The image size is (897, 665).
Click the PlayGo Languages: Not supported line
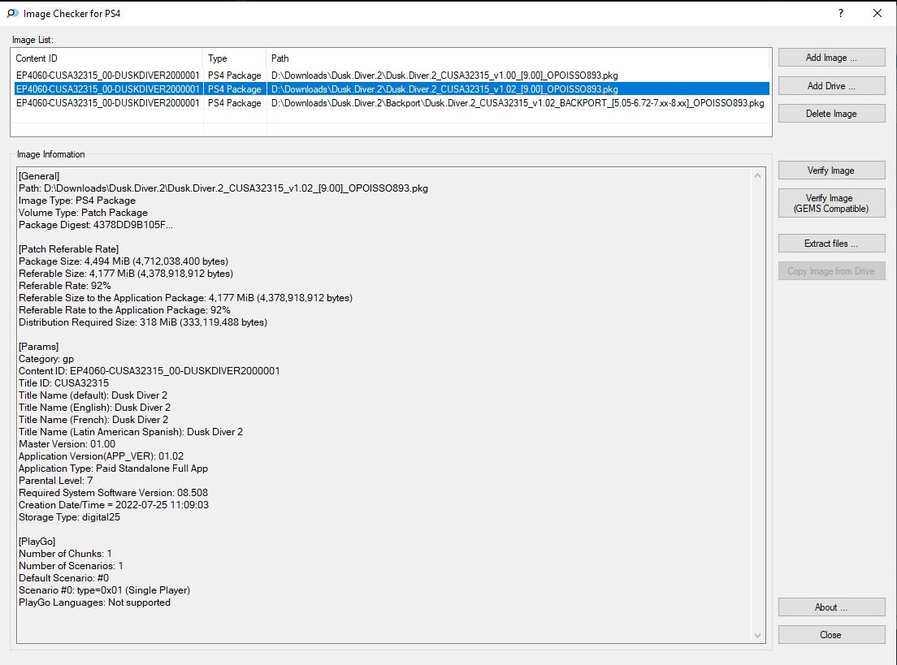[94, 602]
